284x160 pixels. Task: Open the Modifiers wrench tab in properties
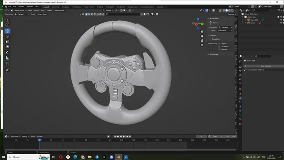coord(240,98)
